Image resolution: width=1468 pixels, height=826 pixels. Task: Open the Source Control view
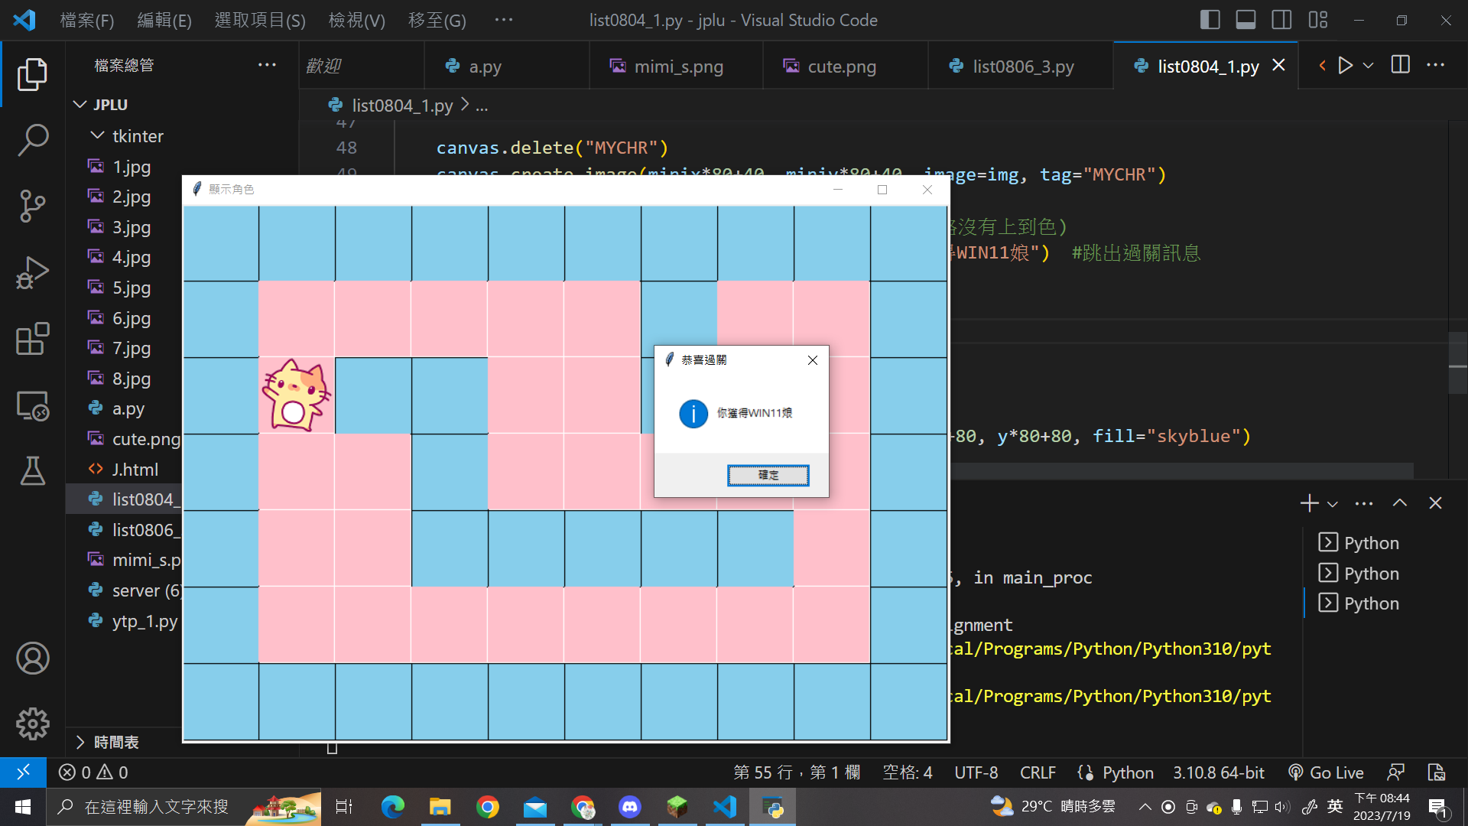point(32,206)
